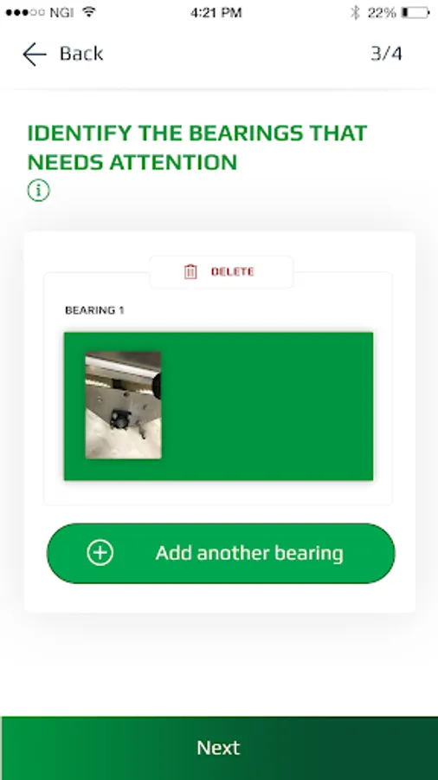Open the bearing photo thumbnail
This screenshot has height=780, width=438.
point(123,405)
